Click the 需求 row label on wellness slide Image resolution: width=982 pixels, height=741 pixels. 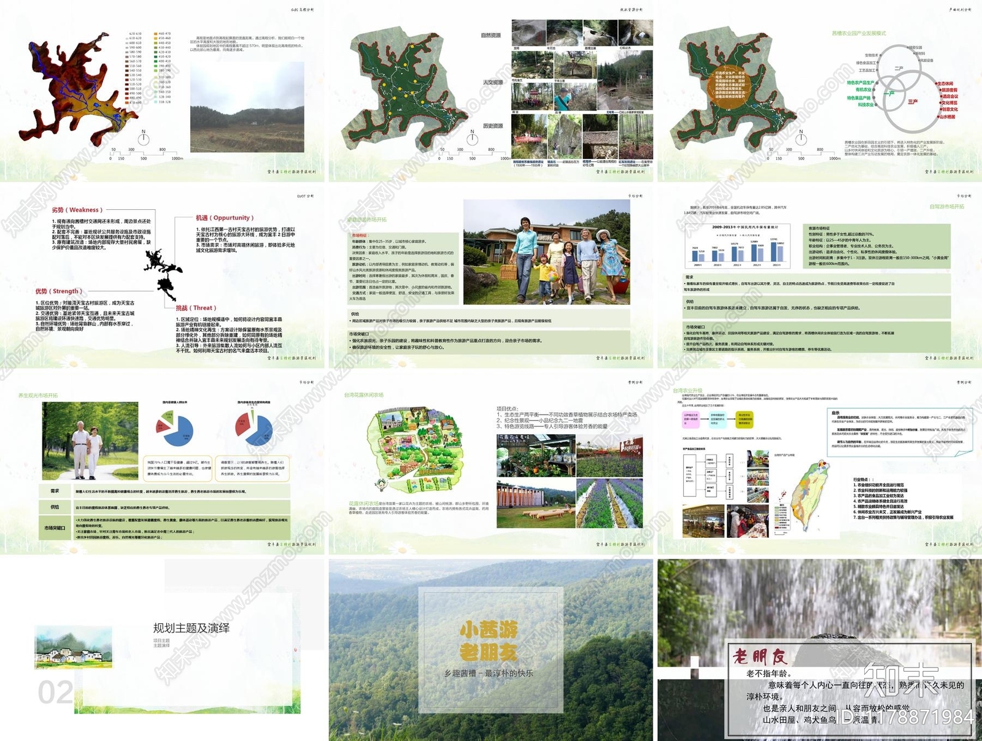coord(55,491)
